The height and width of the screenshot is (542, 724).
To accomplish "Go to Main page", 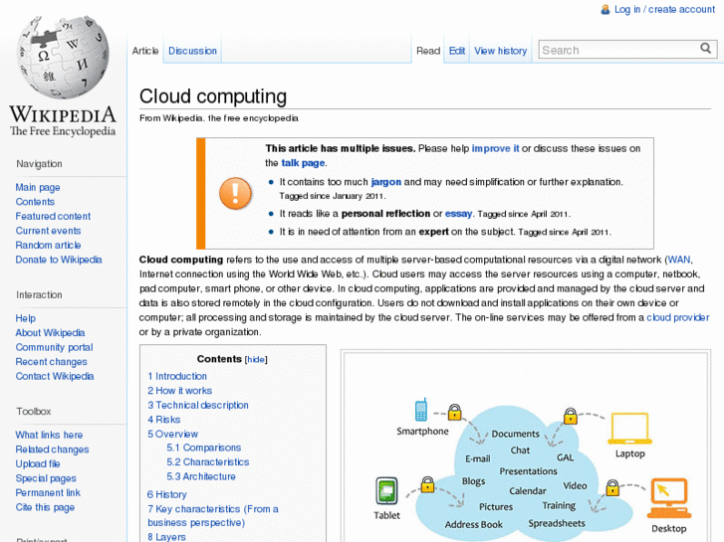I will [x=38, y=187].
